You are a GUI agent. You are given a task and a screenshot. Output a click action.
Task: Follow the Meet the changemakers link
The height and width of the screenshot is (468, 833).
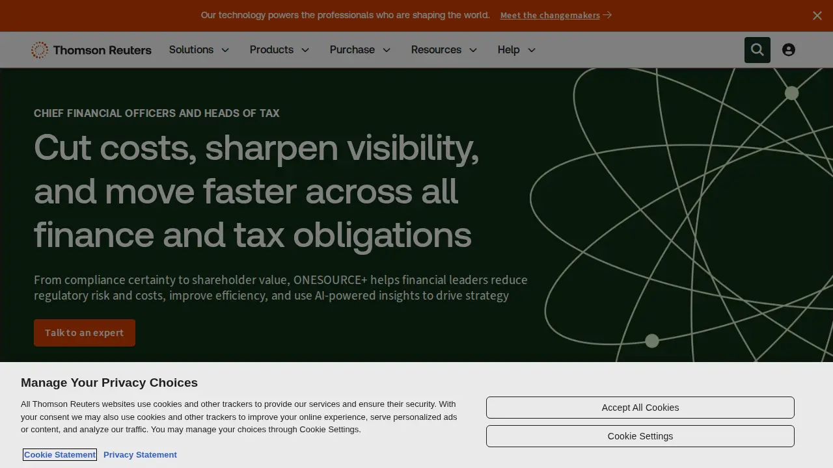pos(556,15)
